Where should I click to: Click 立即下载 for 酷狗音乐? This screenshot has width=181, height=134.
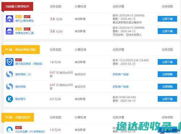[167, 99]
